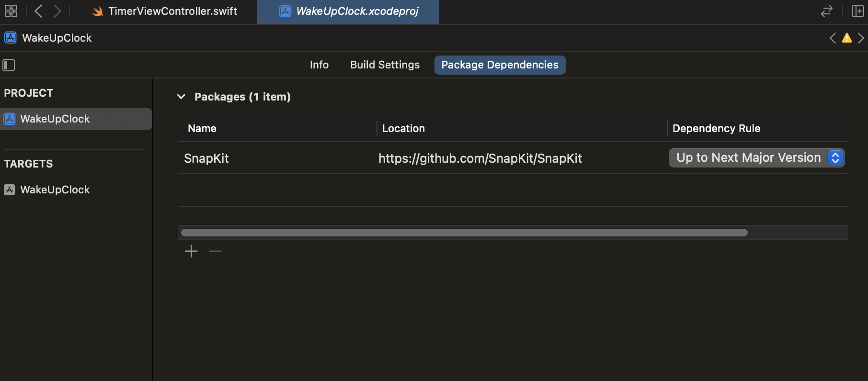This screenshot has width=868, height=381.
Task: Switch to TimerViewController.swift tab
Action: tap(164, 11)
